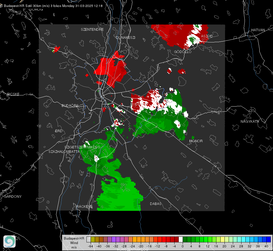The width and height of the screenshot is (273, 251).
Task: Click the ASZOD town label
Action: point(207,36)
